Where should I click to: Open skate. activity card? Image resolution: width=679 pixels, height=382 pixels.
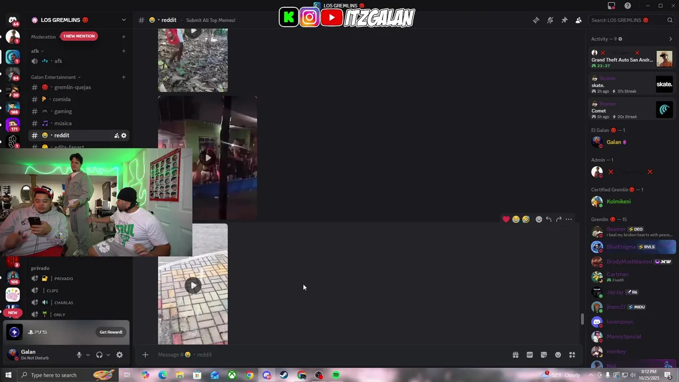coord(632,84)
